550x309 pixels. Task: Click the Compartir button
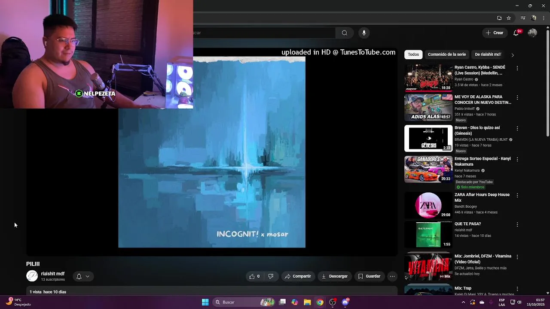click(x=298, y=276)
